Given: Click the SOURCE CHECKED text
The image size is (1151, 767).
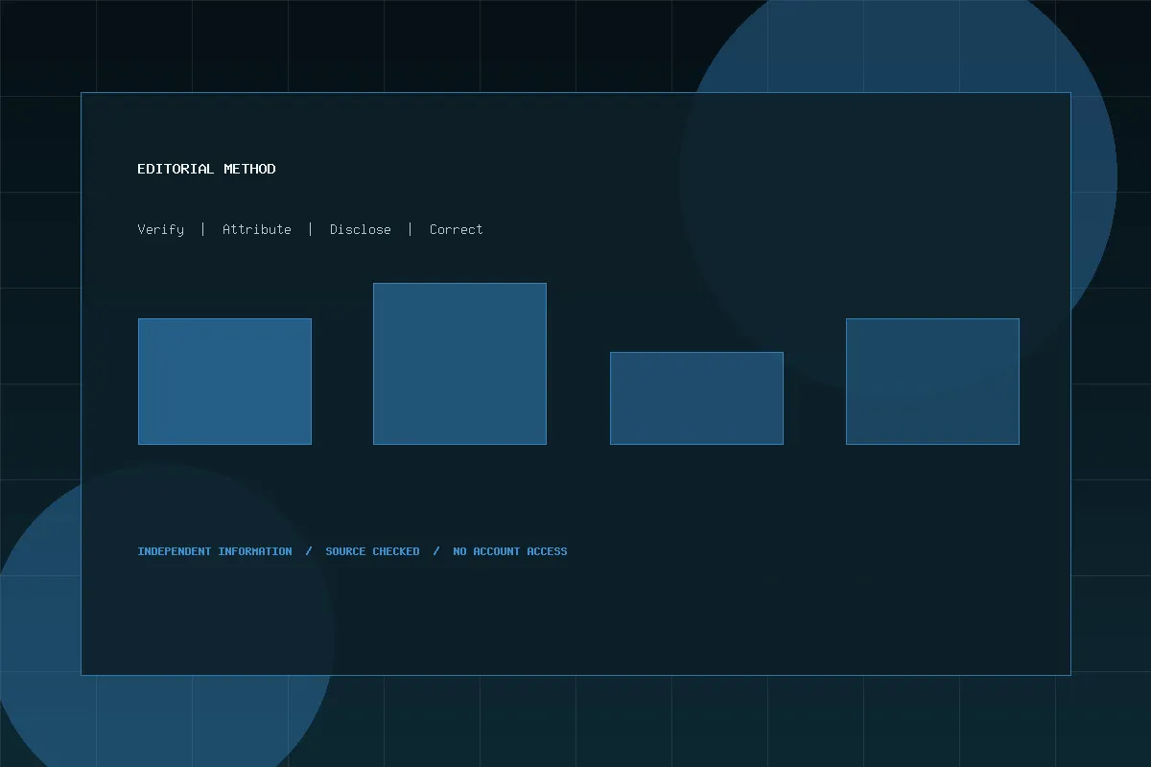Looking at the screenshot, I should 372,551.
